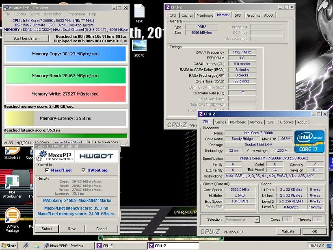Open the Submit menu in MaxxMEM
This screenshot has height=250, width=333.
click(35, 14)
